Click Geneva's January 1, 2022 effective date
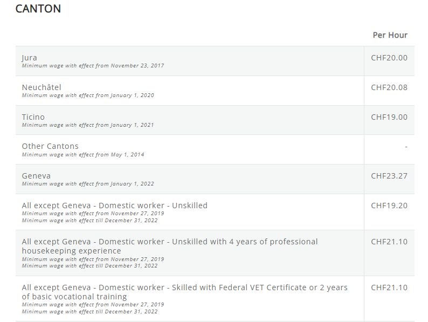Image resolution: width=428 pixels, height=322 pixels. click(88, 184)
